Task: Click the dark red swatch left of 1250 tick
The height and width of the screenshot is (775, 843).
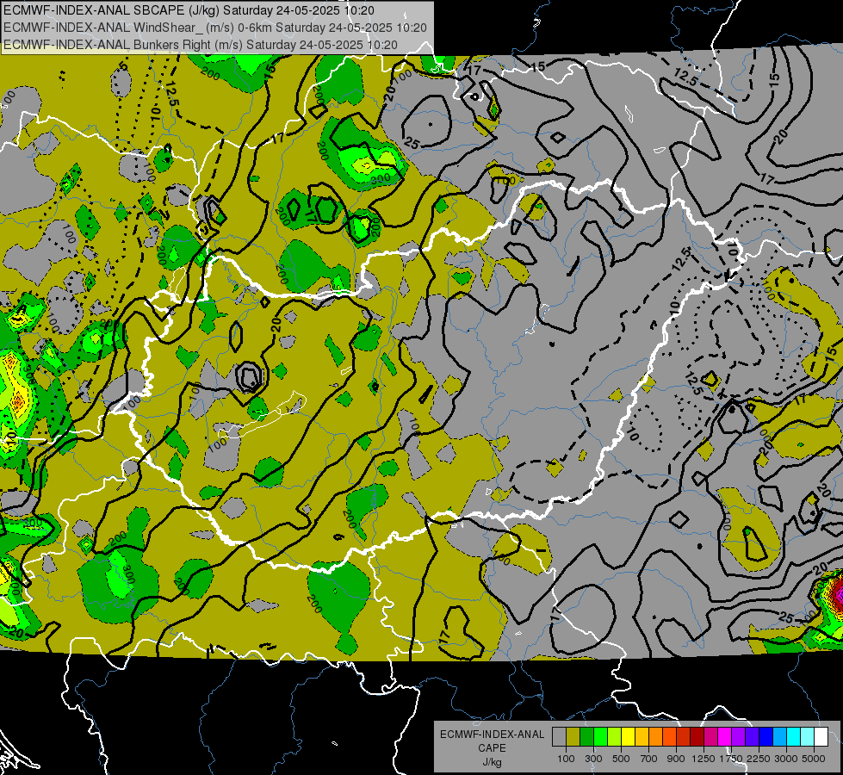Action: (x=697, y=737)
